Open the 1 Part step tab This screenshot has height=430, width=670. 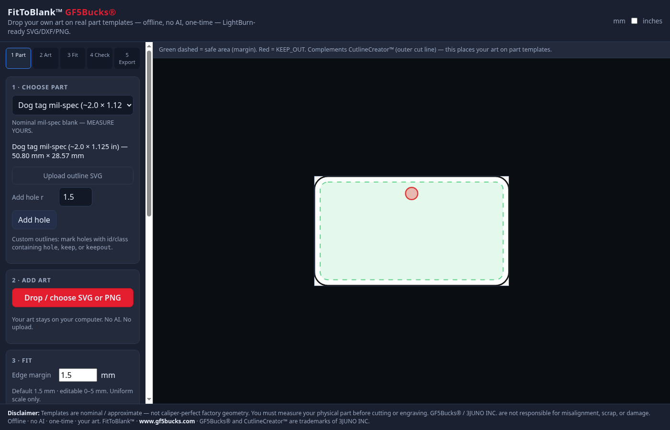tap(18, 58)
